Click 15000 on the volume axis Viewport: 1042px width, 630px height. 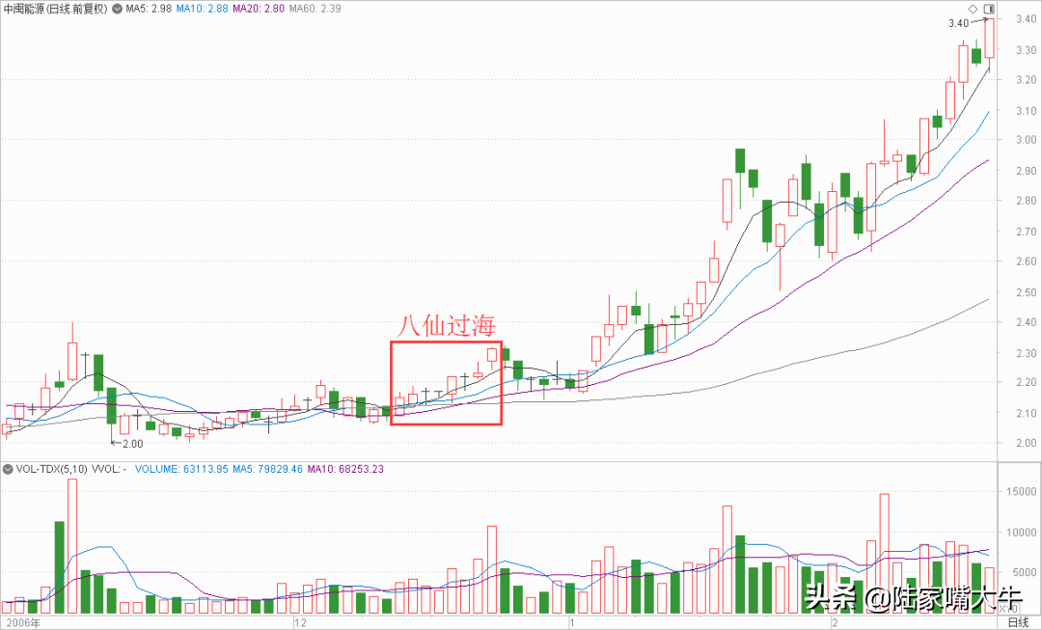pyautogui.click(x=1023, y=492)
